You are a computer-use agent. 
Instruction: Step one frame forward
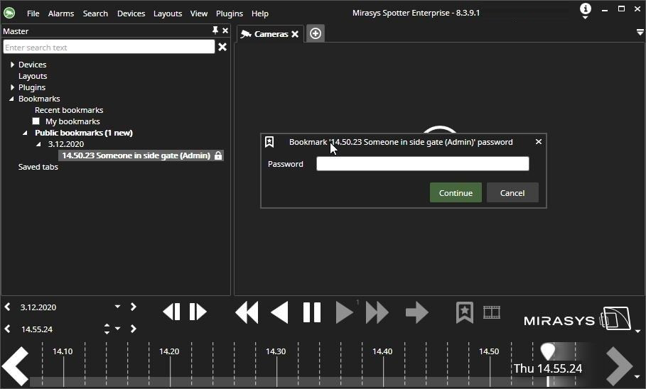click(198, 312)
